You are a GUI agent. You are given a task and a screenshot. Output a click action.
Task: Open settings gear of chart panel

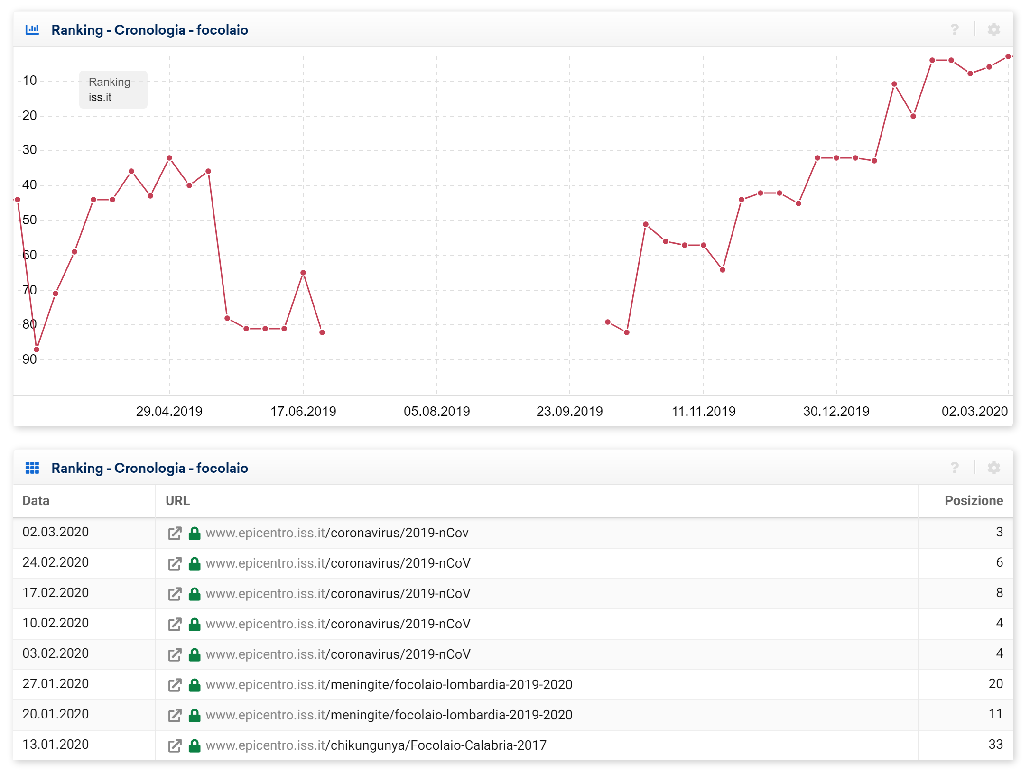click(994, 30)
